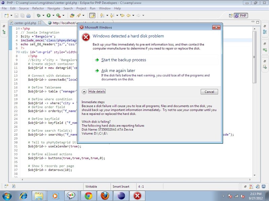Click the horizontal scroll left arrow
The width and height of the screenshot is (269, 201).
tap(22, 180)
